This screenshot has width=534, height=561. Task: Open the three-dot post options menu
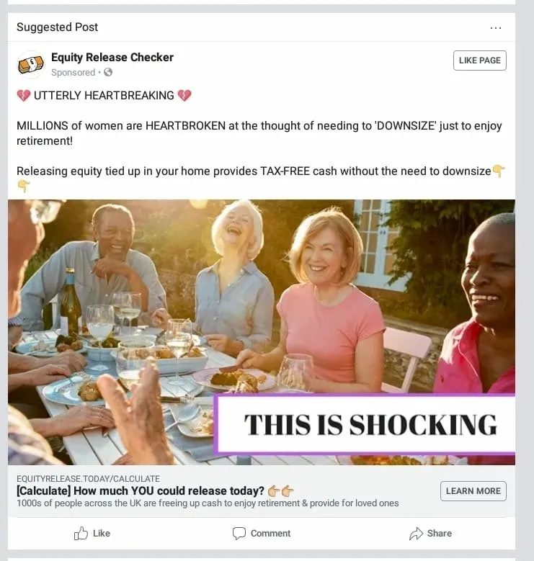(x=495, y=27)
